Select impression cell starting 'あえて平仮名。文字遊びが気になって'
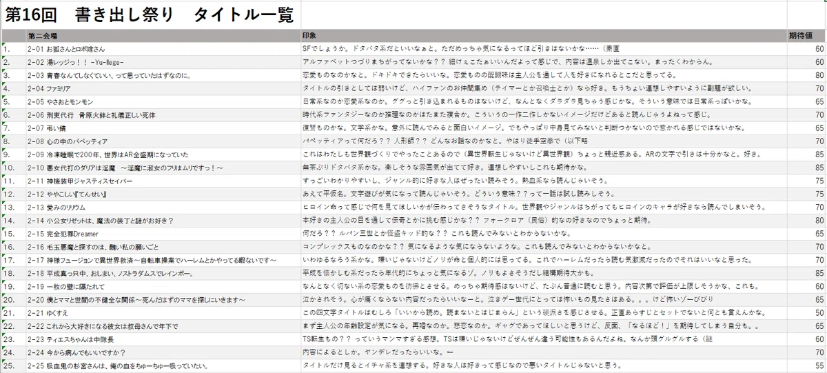 tap(544, 194)
